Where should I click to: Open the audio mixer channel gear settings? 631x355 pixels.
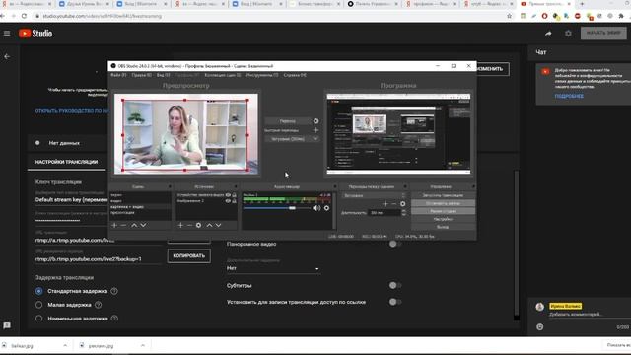point(326,208)
